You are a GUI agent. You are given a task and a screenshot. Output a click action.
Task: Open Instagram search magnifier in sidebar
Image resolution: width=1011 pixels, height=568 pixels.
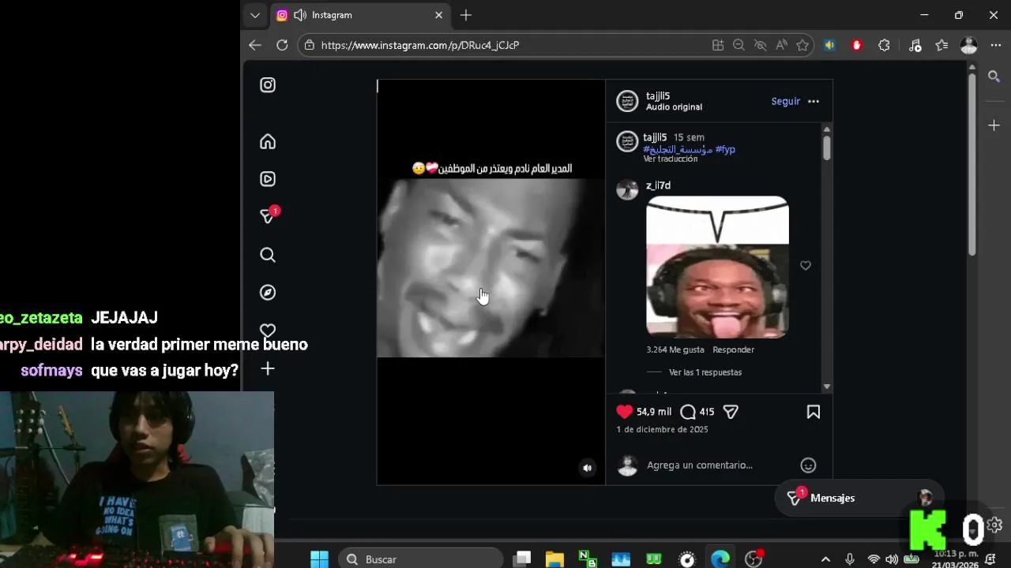(x=268, y=255)
